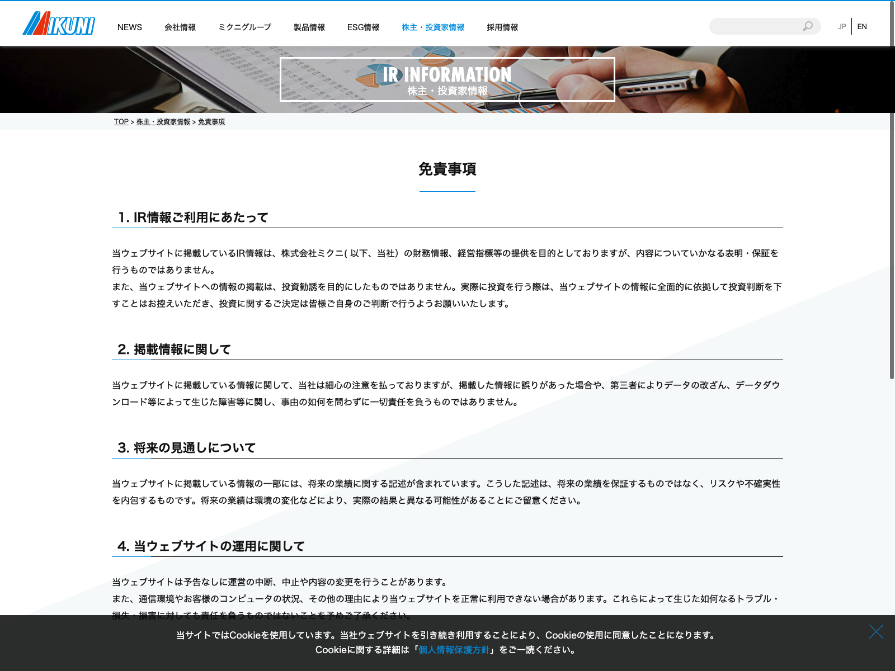Click the 免責事項 page heading
Screen dimensions: 895x671
pyautogui.click(x=447, y=169)
